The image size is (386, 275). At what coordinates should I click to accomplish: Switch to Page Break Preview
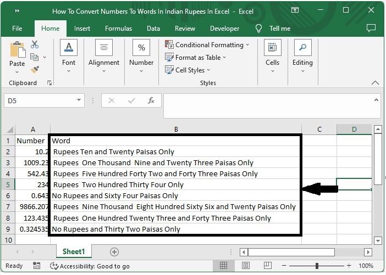(x=268, y=266)
